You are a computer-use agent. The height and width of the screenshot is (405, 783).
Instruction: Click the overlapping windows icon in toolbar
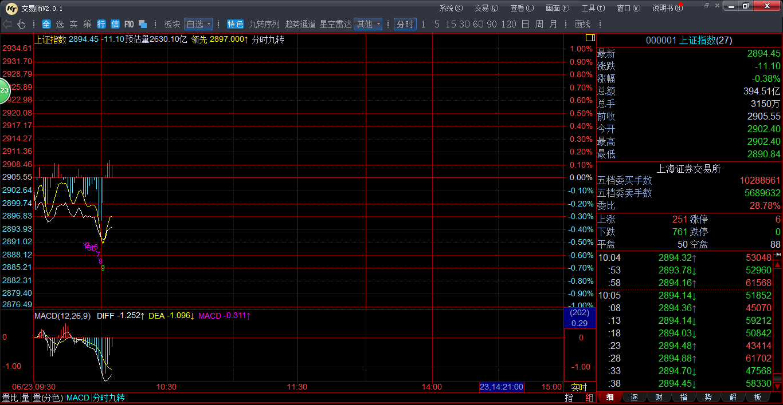(x=143, y=24)
